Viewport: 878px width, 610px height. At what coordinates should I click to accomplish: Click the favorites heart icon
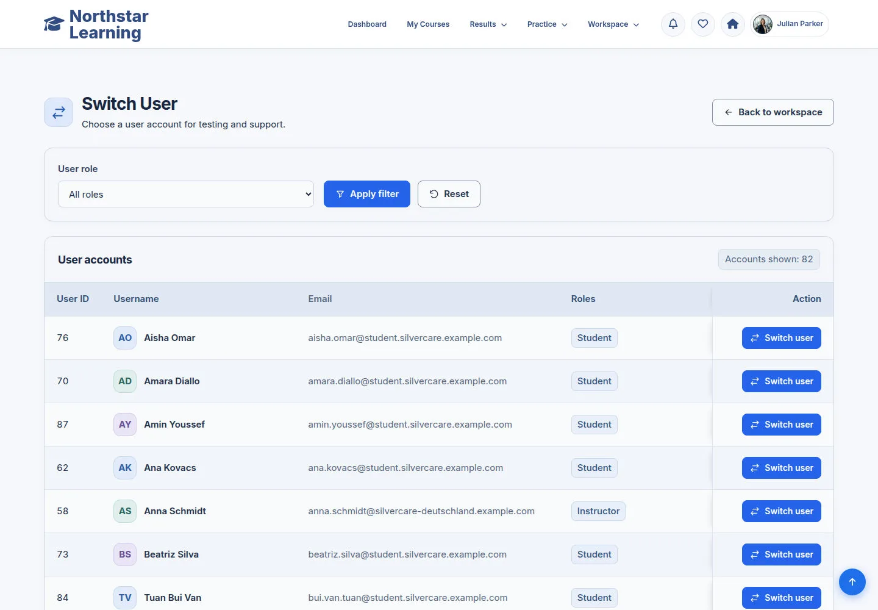(703, 24)
